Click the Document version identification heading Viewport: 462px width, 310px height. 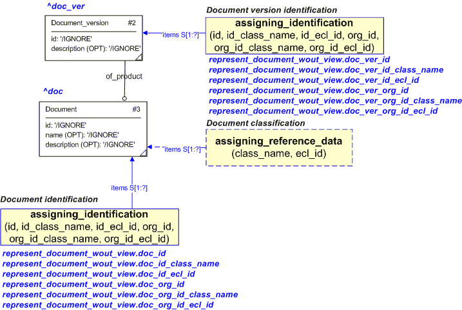coord(272,10)
